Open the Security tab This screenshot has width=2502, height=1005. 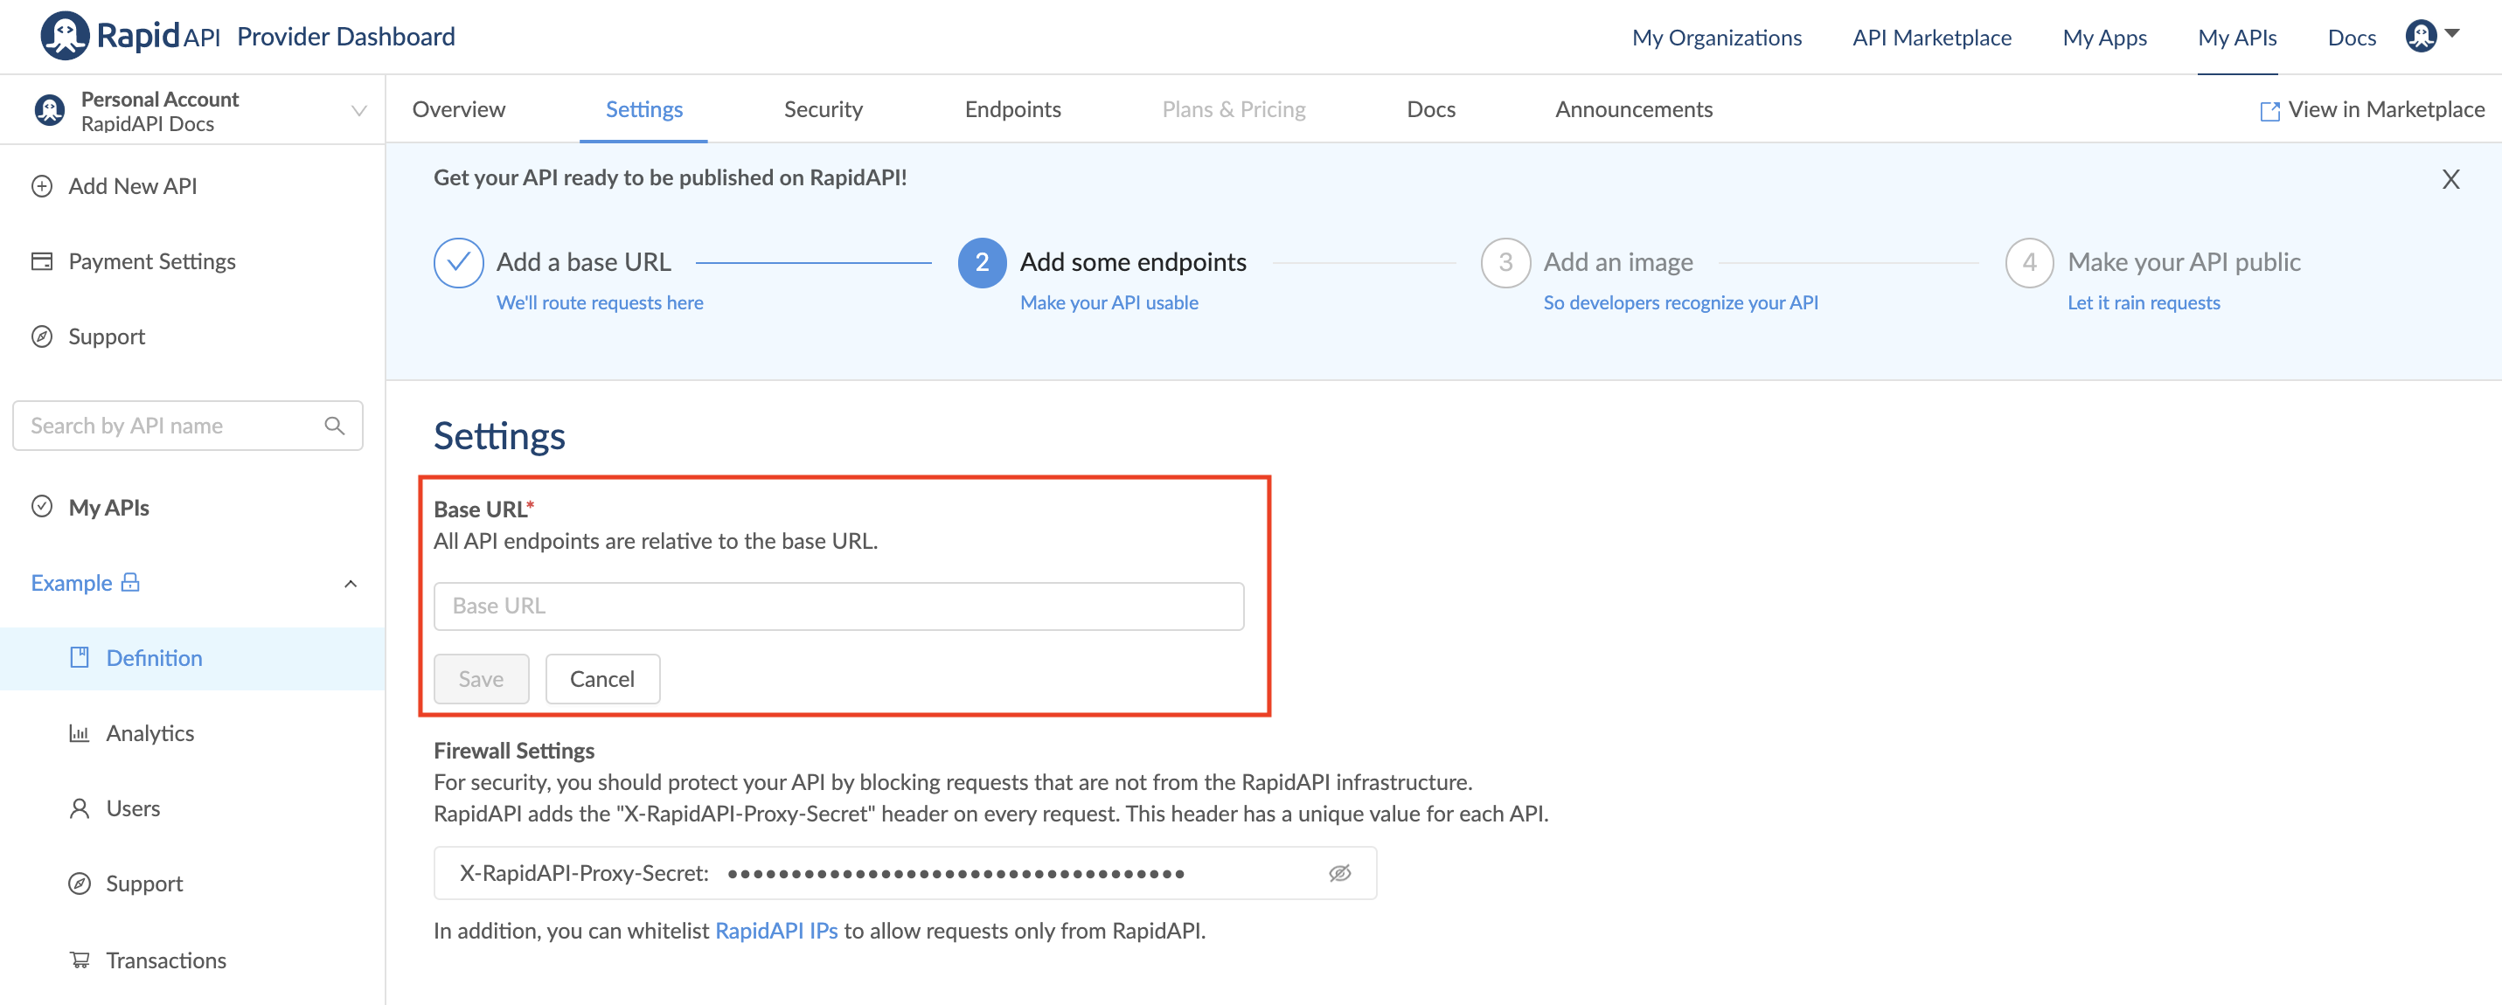[823, 110]
